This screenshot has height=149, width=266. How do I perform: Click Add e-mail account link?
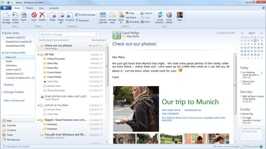coord(14,100)
